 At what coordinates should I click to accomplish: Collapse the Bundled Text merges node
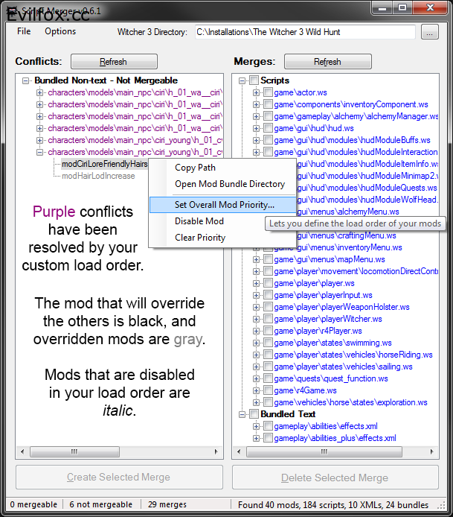pyautogui.click(x=242, y=414)
